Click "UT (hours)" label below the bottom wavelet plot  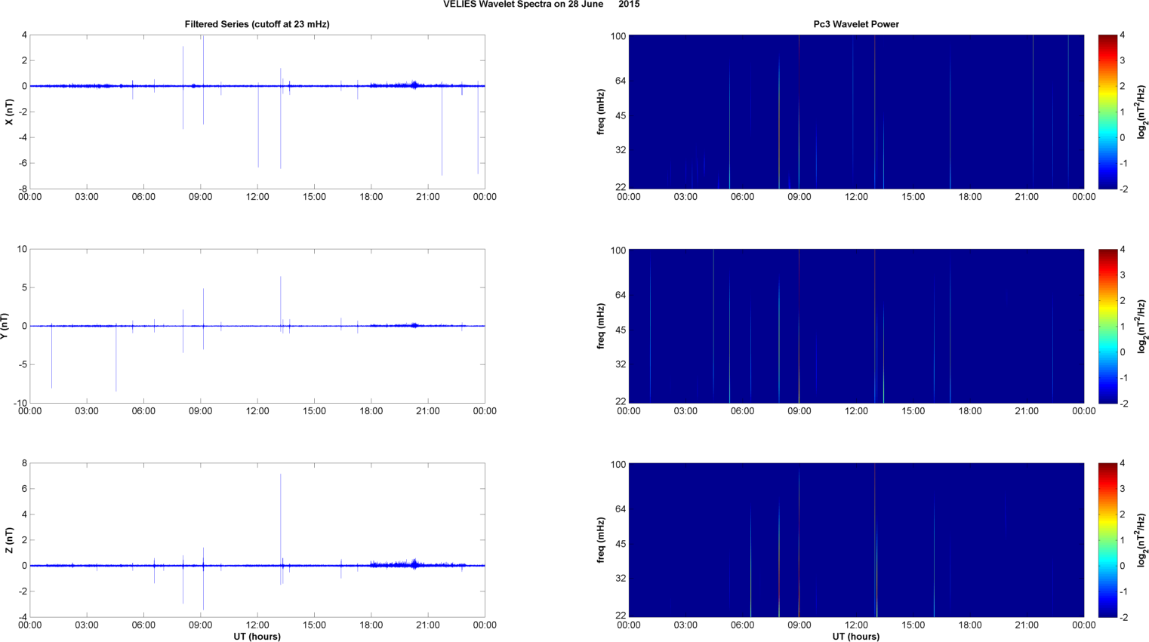point(856,637)
